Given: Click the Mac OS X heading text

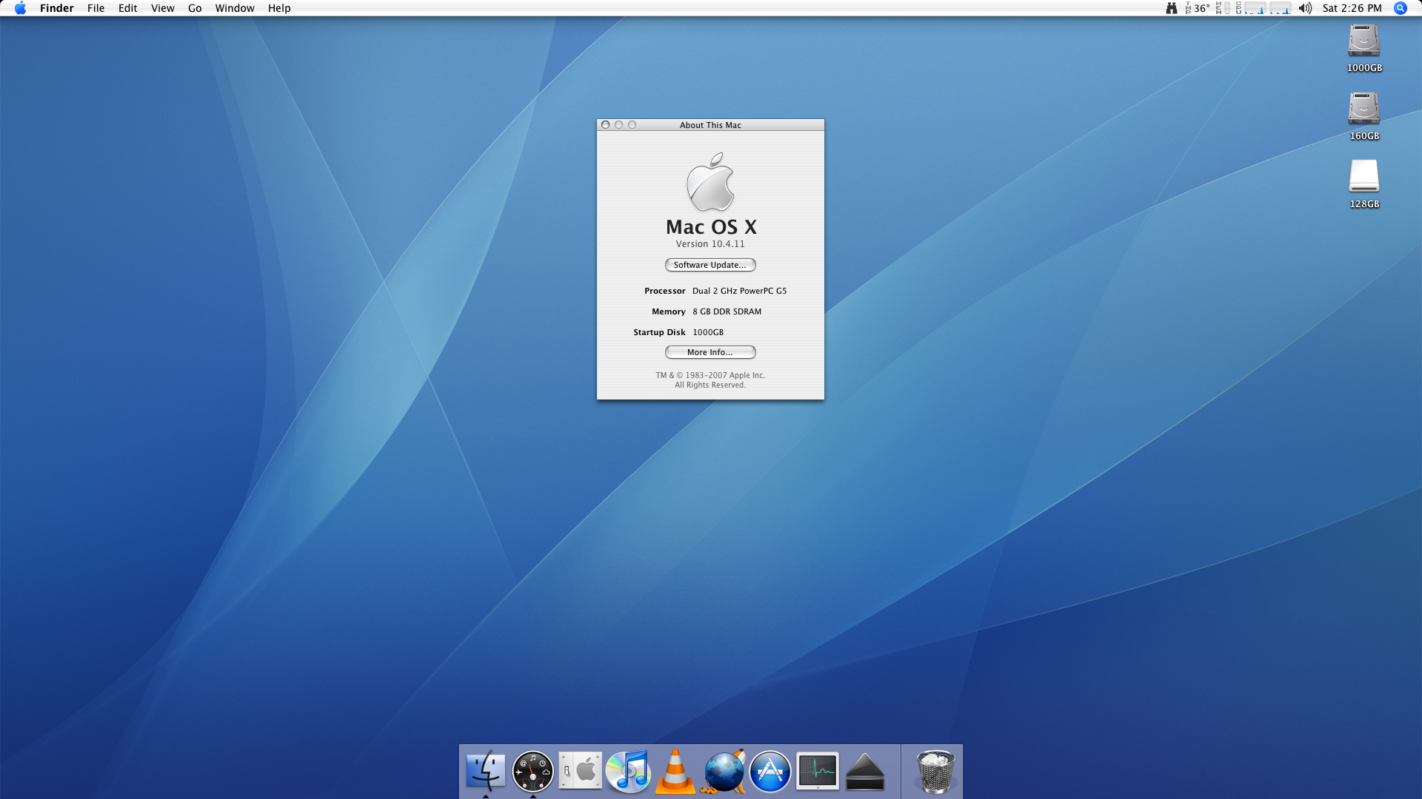Looking at the screenshot, I should click(711, 227).
